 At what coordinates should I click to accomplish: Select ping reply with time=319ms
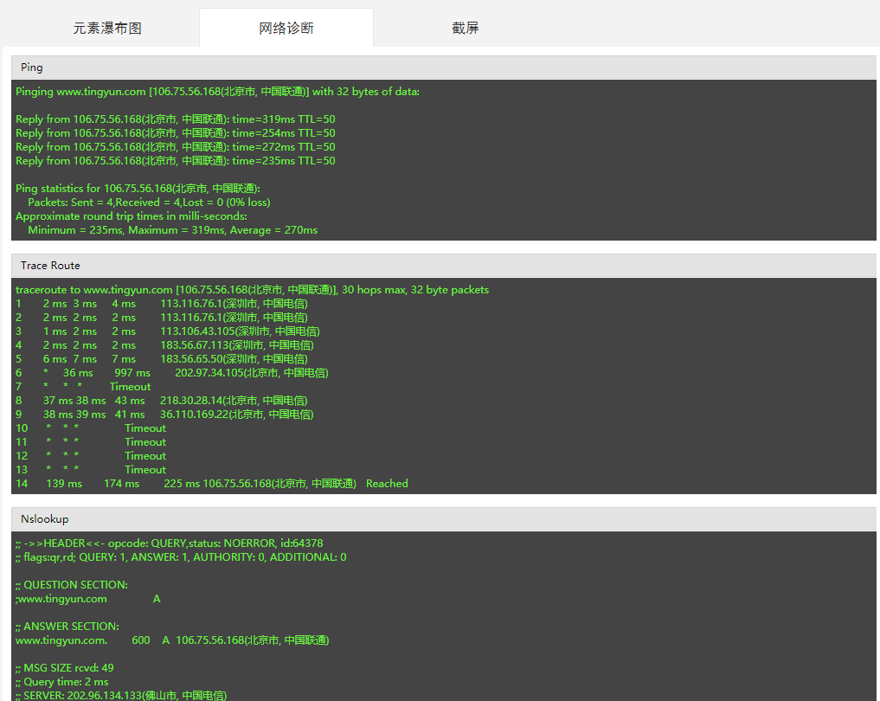pos(176,119)
